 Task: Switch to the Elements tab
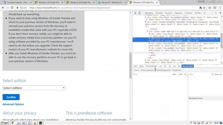pyautogui.click(x=149, y=13)
